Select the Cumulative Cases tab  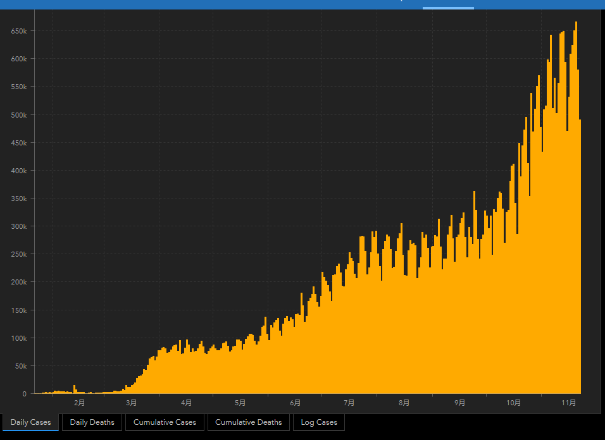pos(165,422)
